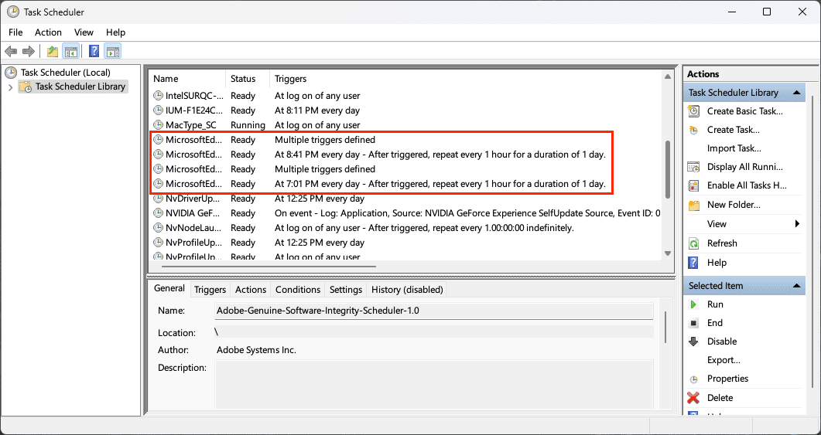Click the blue Help toolbar icon
821x435 pixels.
pos(94,51)
